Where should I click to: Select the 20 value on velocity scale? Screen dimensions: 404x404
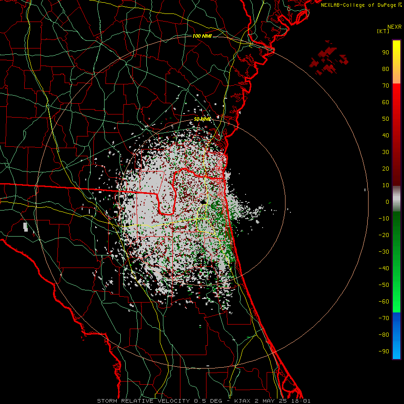[386, 169]
